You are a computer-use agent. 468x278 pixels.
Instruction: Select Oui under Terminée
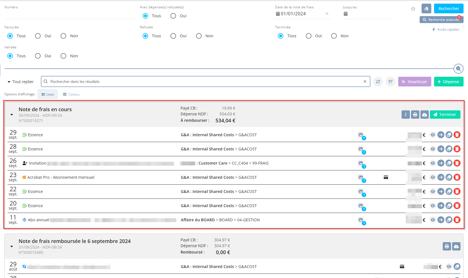[309, 36]
